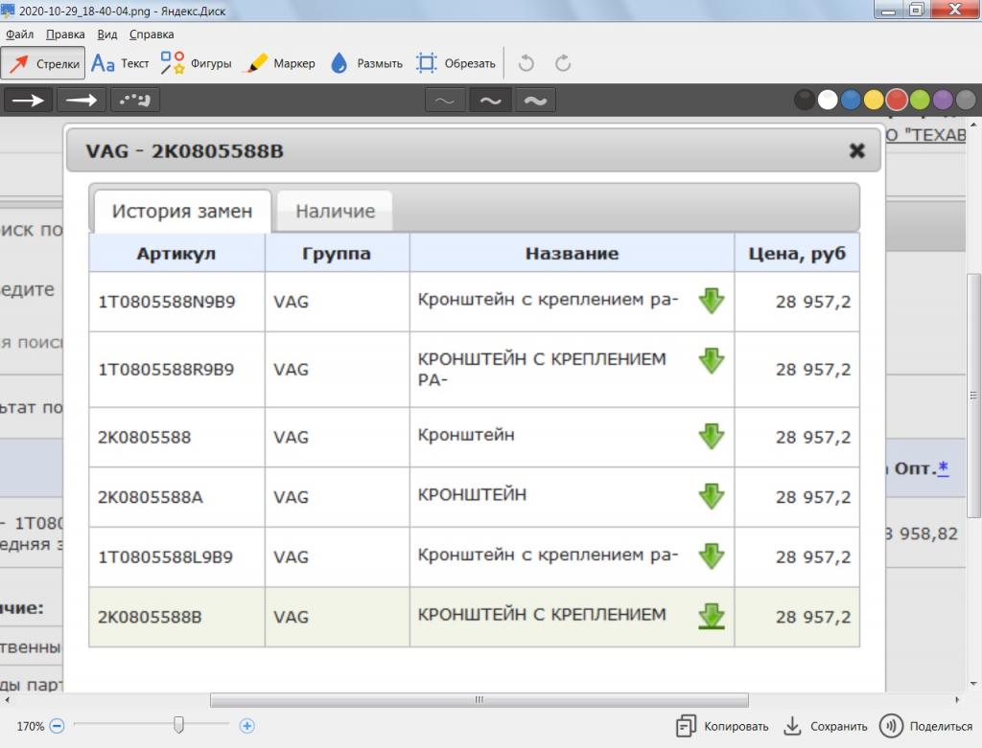Select the Стрелки arrow tool

43,63
